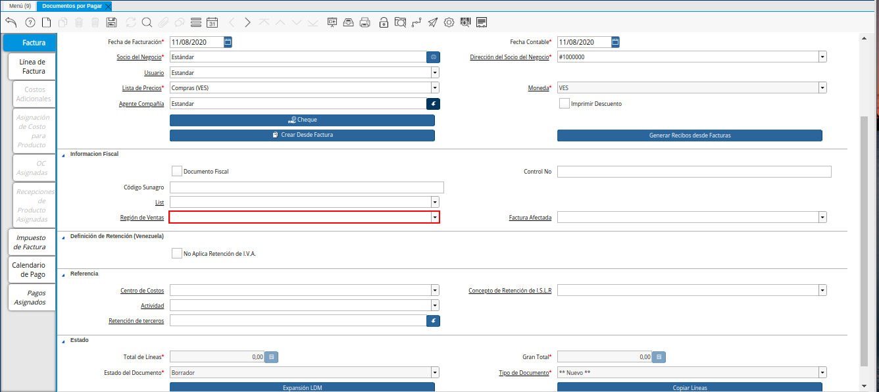Click the undo back arrow icon
The width and height of the screenshot is (879, 392).
pos(11,22)
